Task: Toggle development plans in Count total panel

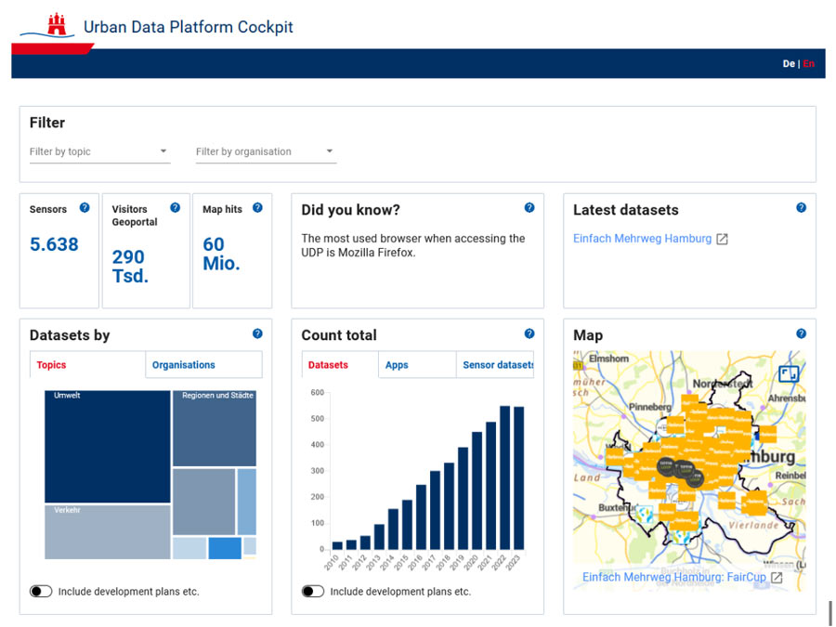Action: point(313,592)
